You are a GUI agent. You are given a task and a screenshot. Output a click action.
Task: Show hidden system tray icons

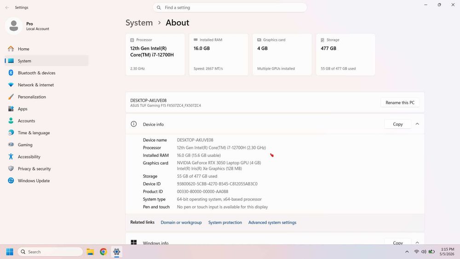(407, 252)
